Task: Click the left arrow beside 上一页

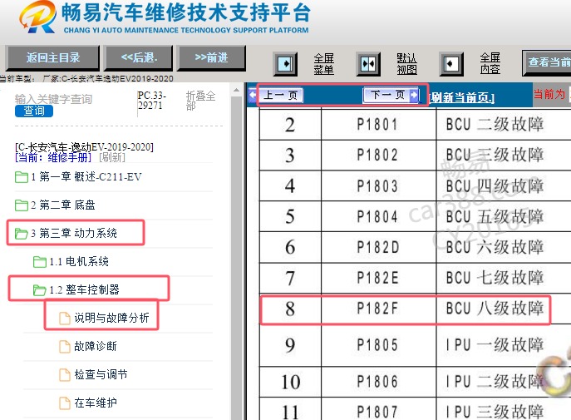Action: (253, 96)
